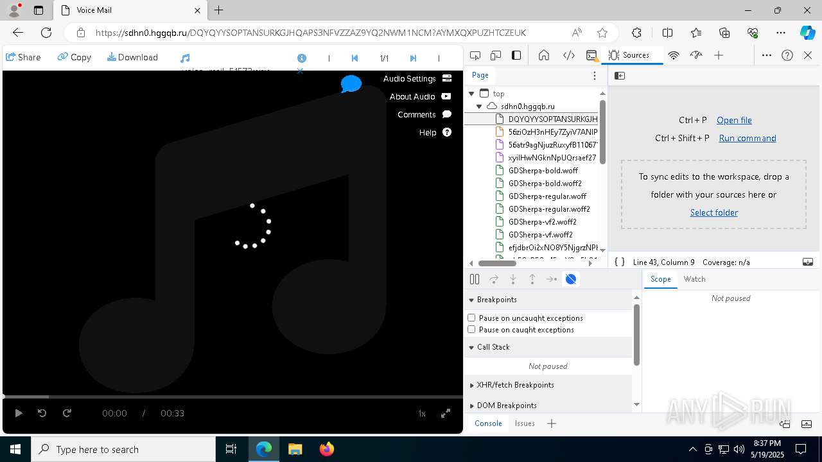Click the blue comment bubble icon
The width and height of the screenshot is (822, 462).
point(351,84)
